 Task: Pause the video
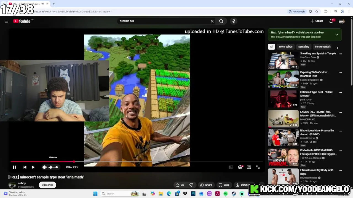point(14,167)
